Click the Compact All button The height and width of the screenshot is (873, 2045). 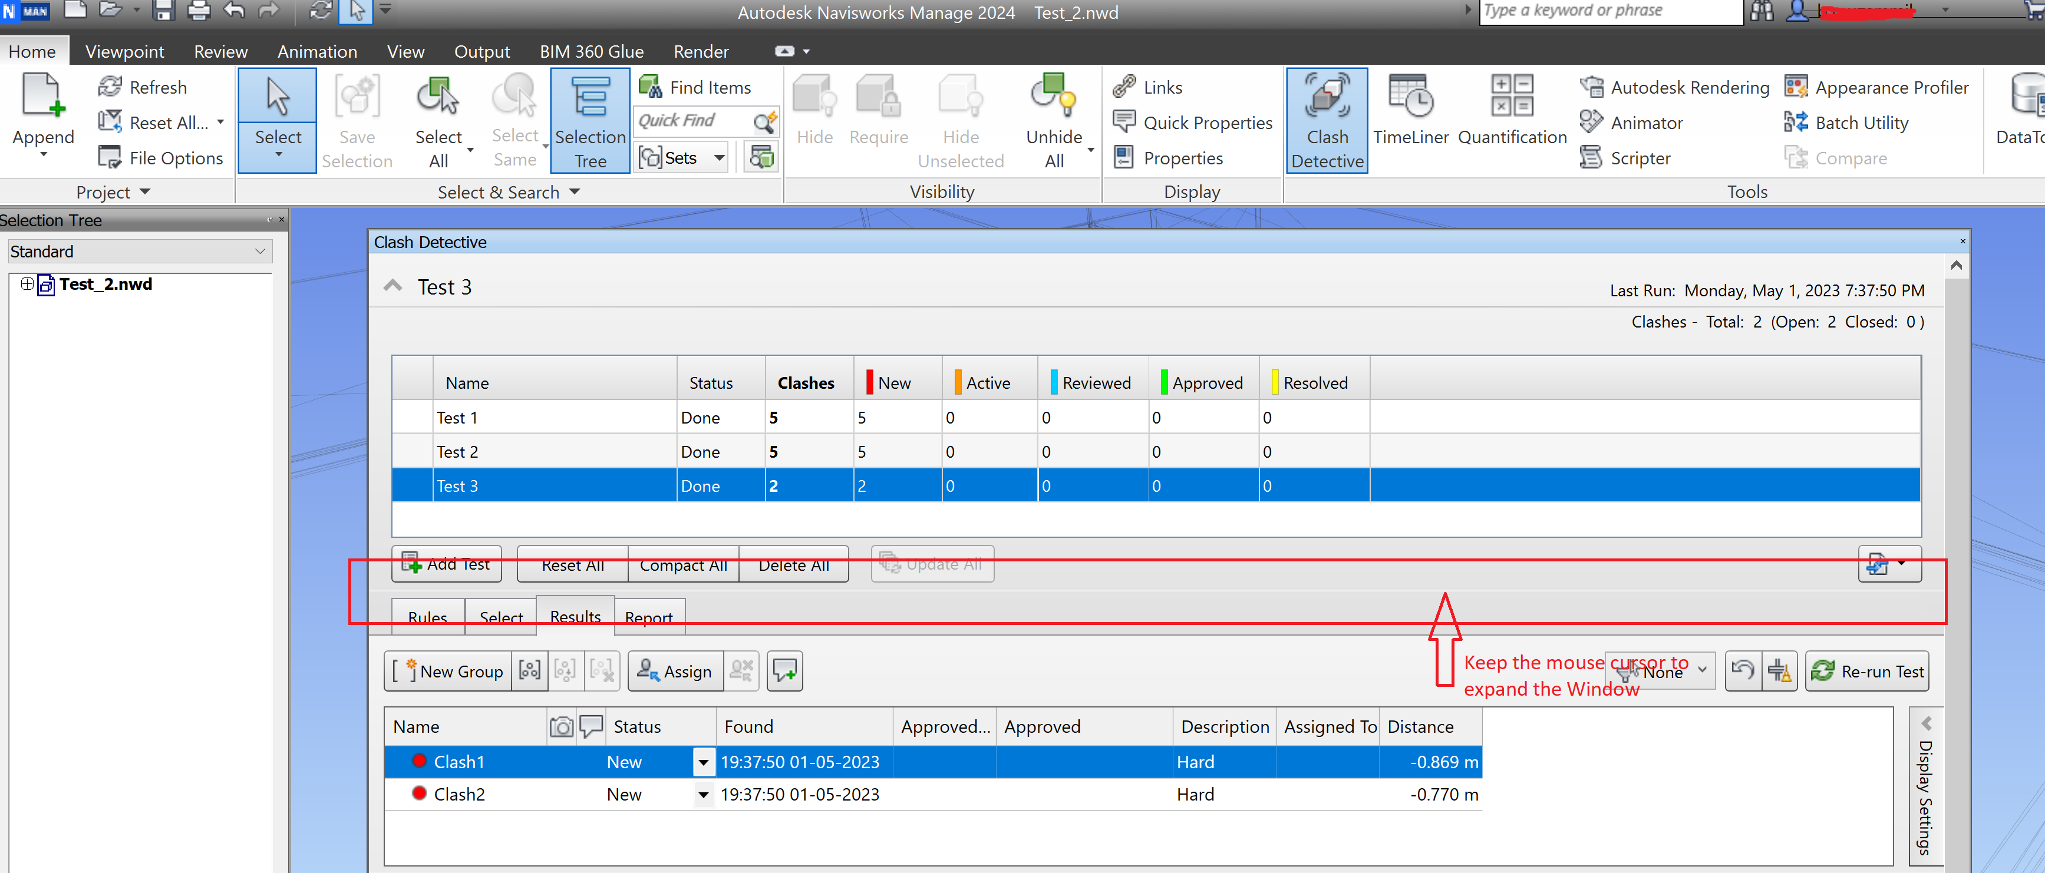(x=682, y=564)
